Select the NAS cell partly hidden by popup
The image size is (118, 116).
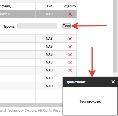point(49,78)
